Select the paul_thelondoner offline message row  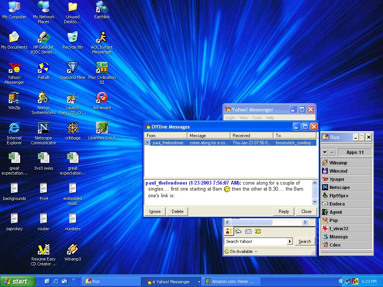pos(230,142)
